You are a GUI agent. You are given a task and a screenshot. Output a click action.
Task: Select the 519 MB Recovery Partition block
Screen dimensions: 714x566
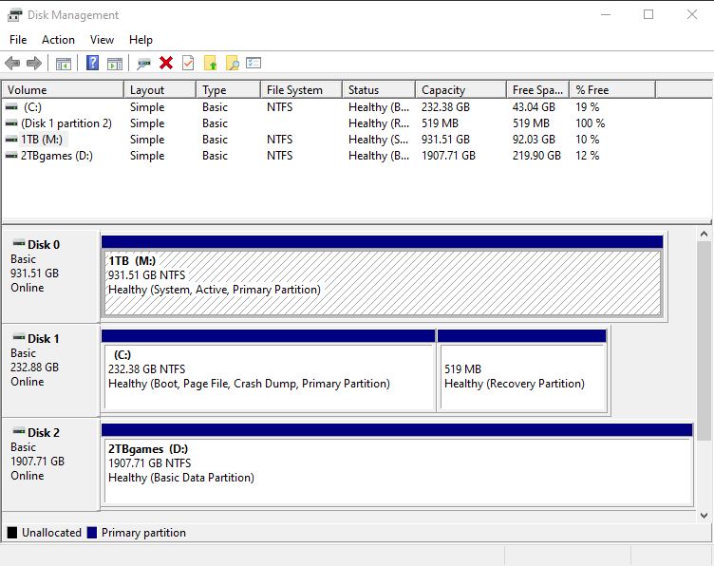pos(521,376)
